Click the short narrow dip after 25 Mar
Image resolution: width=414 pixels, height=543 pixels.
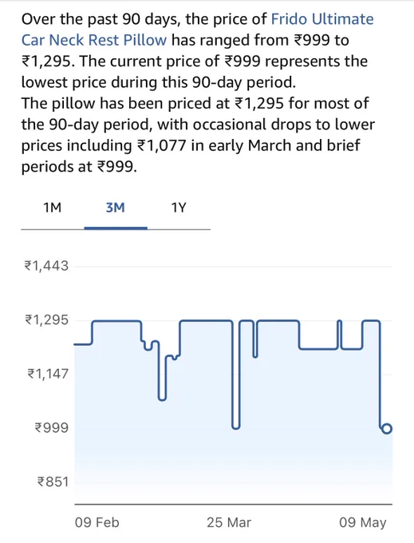(x=255, y=355)
